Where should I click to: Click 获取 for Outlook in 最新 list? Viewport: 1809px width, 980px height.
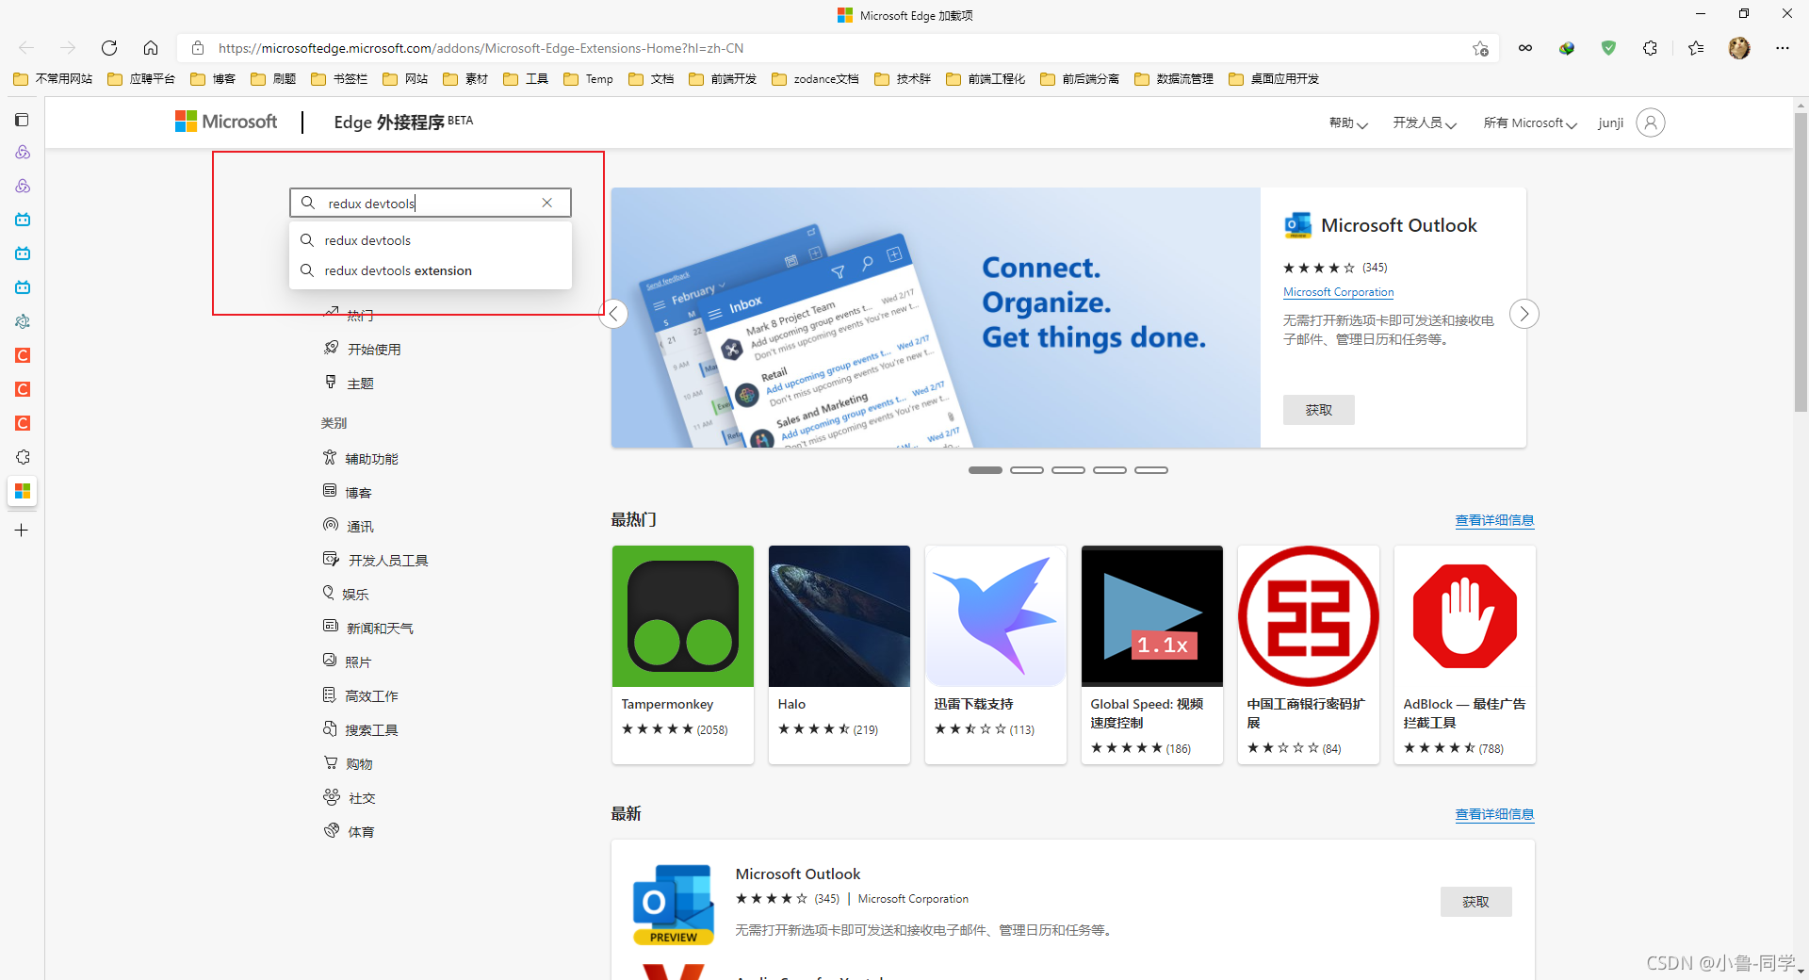coord(1476,902)
